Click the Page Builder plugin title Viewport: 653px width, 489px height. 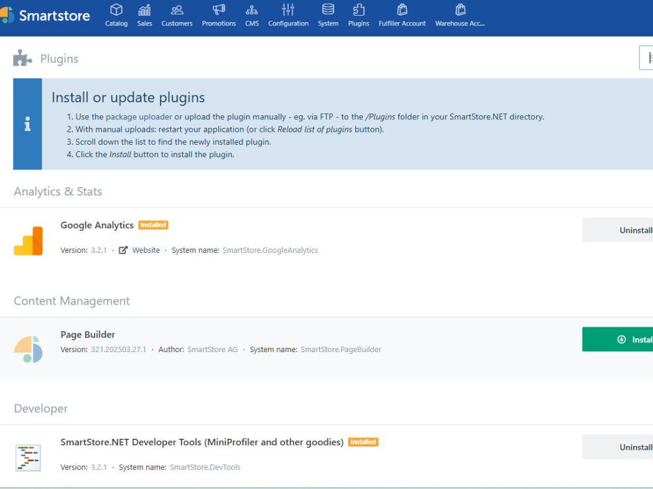pos(88,334)
